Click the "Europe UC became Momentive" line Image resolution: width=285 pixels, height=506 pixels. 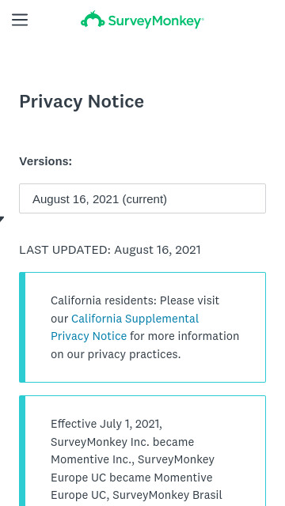[131, 478]
